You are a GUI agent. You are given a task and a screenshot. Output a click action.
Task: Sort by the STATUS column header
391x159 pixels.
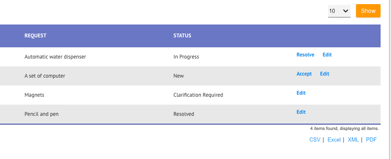(x=182, y=36)
